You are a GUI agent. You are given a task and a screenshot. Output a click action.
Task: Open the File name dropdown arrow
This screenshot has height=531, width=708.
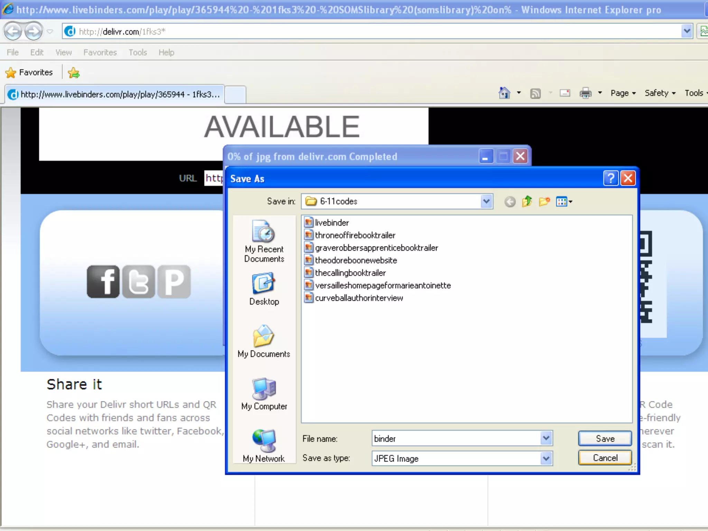pos(546,438)
